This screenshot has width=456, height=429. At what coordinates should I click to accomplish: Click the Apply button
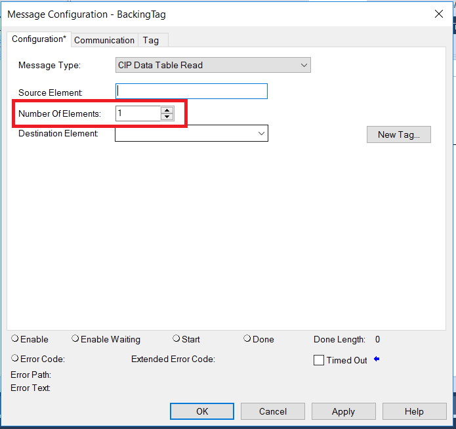point(343,411)
